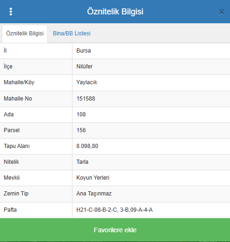
Task: Click the Yaylacık neighborhood value
Action: (x=87, y=82)
